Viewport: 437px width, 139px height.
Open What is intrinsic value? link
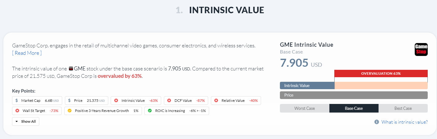pos(405,122)
